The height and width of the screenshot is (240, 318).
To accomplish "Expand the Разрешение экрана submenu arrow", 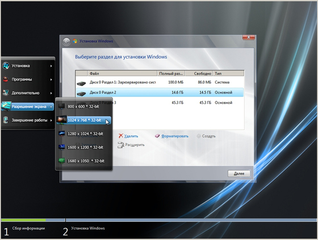I will [x=51, y=106].
